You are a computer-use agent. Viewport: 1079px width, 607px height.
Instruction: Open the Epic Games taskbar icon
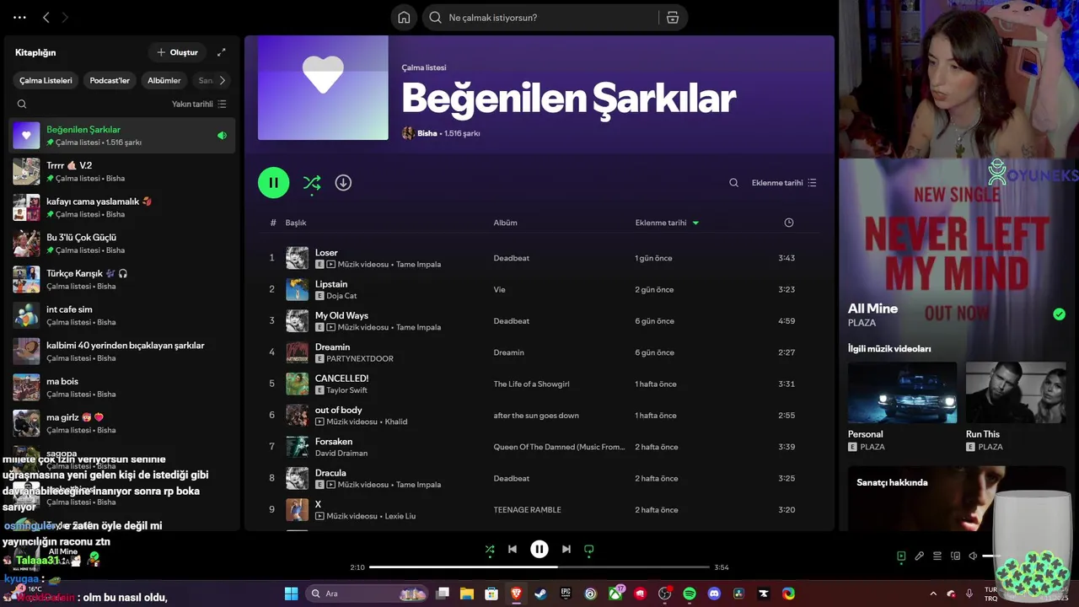click(566, 594)
